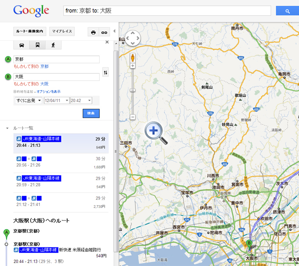Click green A pin at 京都駅 step

(x=7, y=234)
